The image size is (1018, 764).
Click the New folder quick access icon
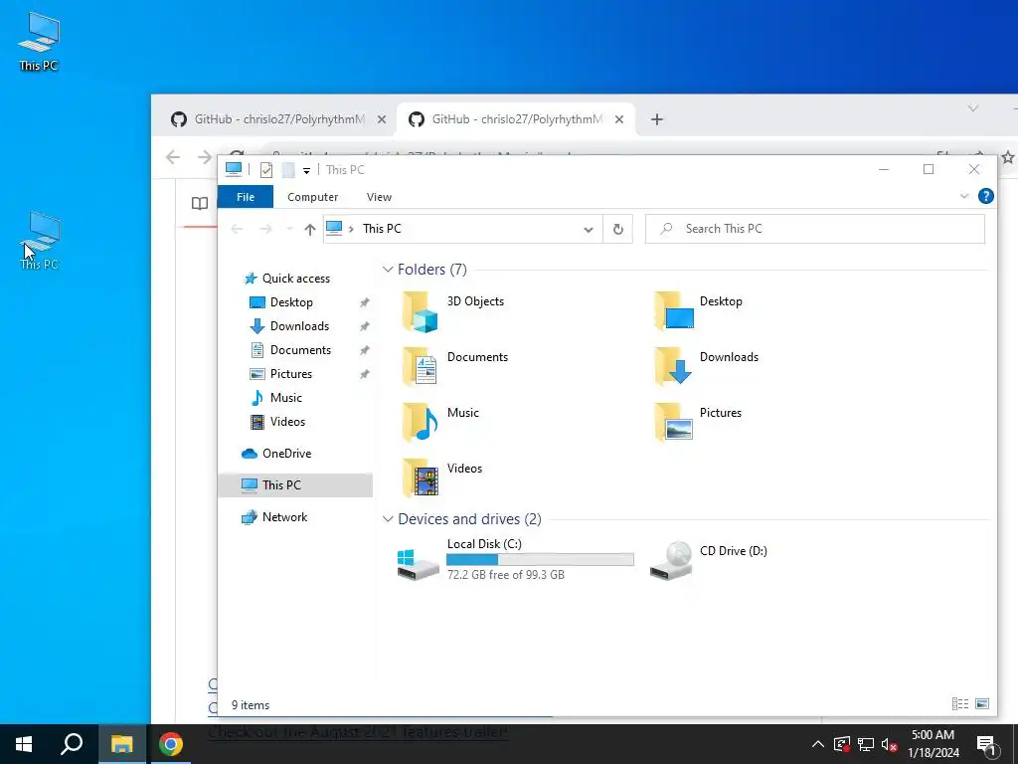[x=288, y=170]
